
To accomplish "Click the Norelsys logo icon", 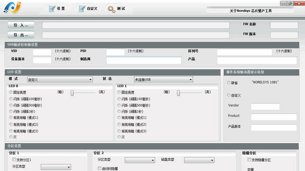I will coord(12,8).
